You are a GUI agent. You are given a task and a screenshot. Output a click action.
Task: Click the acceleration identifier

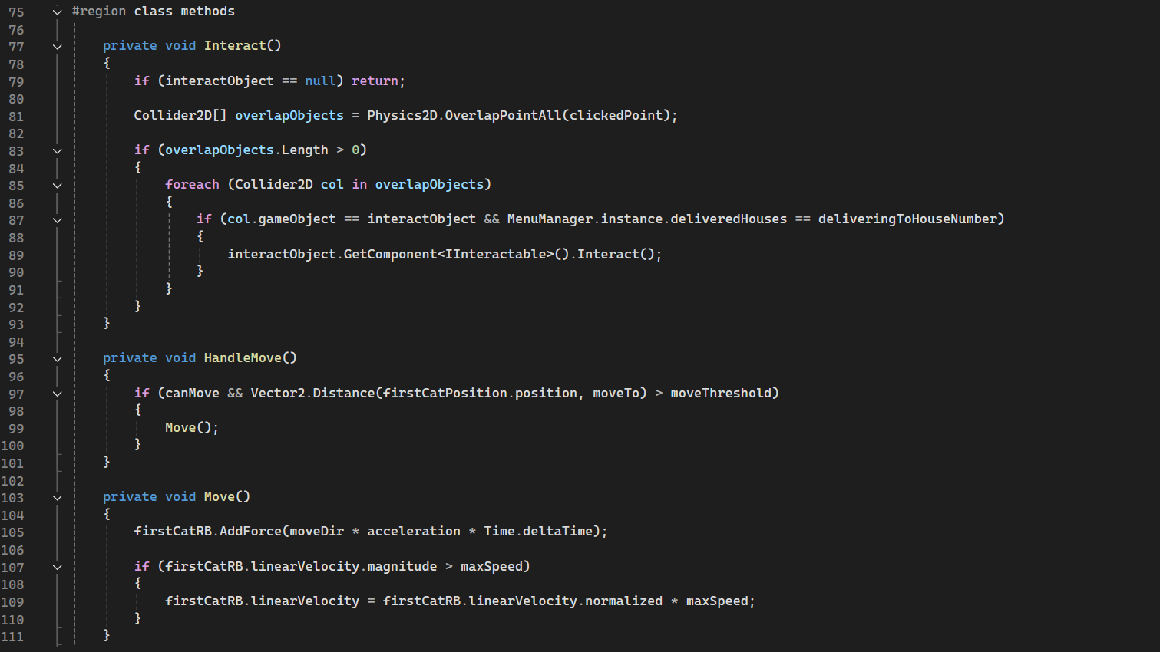pyautogui.click(x=414, y=532)
